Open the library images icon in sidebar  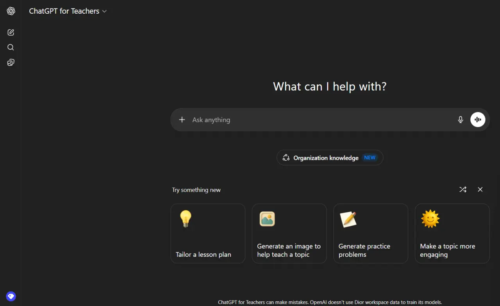click(x=11, y=63)
